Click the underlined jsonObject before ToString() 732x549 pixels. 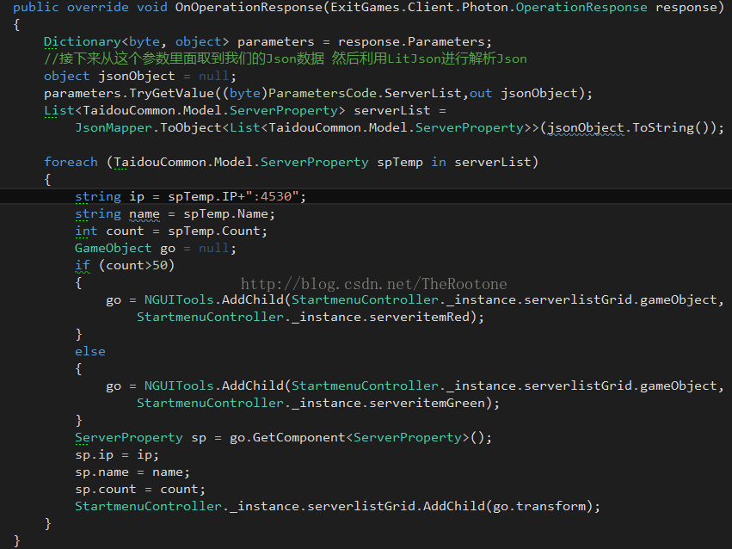coord(586,128)
